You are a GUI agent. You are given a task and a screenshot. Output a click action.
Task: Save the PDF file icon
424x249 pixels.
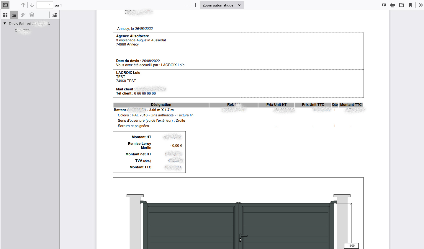click(402, 5)
